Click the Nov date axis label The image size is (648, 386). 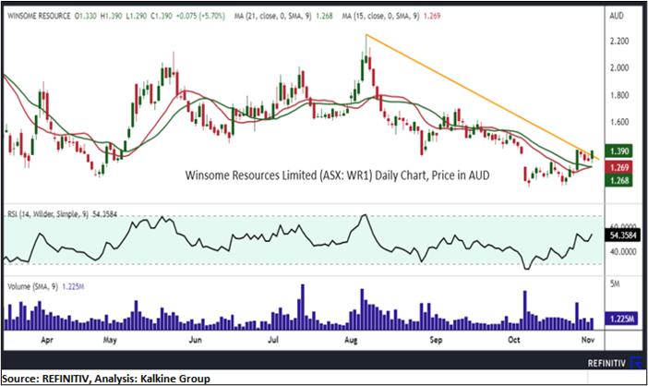point(588,340)
